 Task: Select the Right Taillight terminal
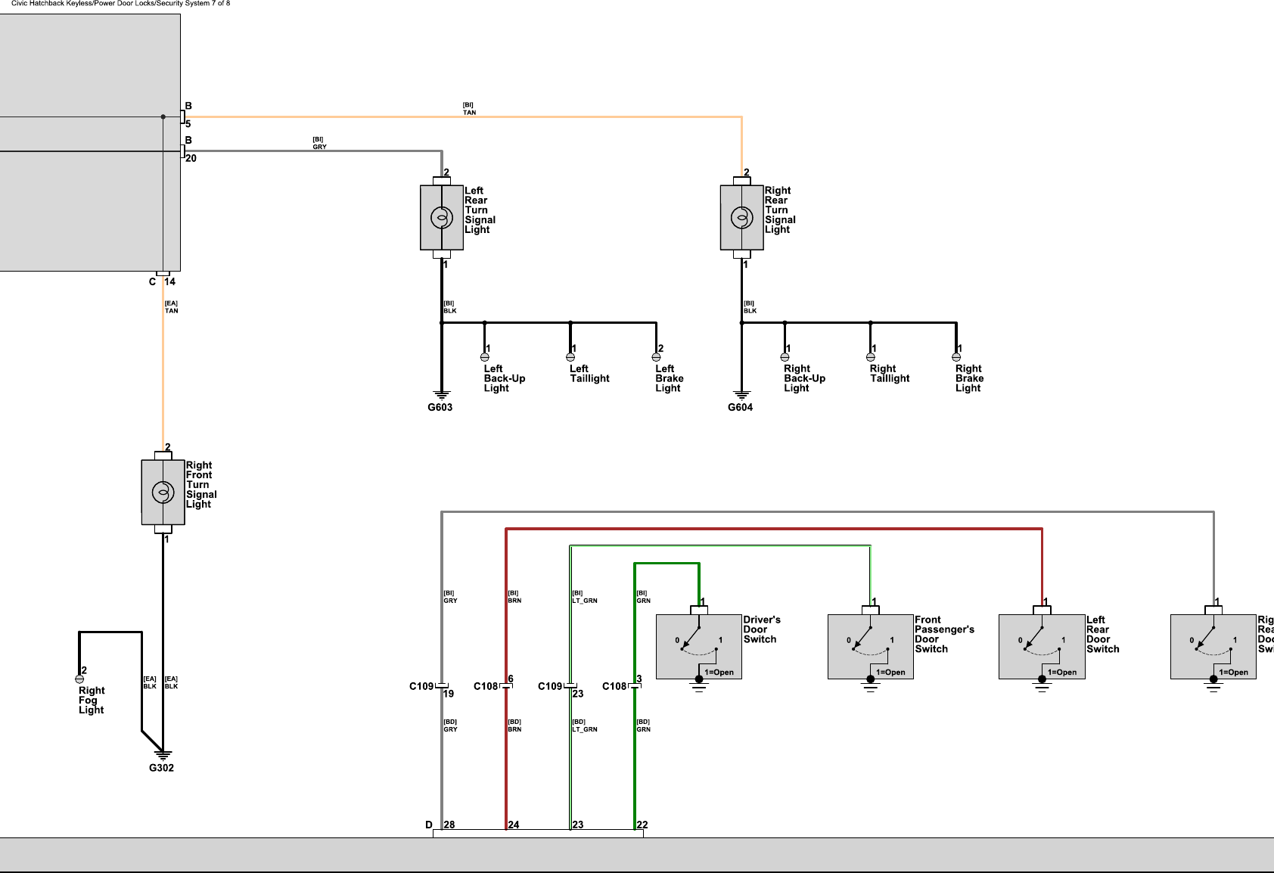pos(871,357)
